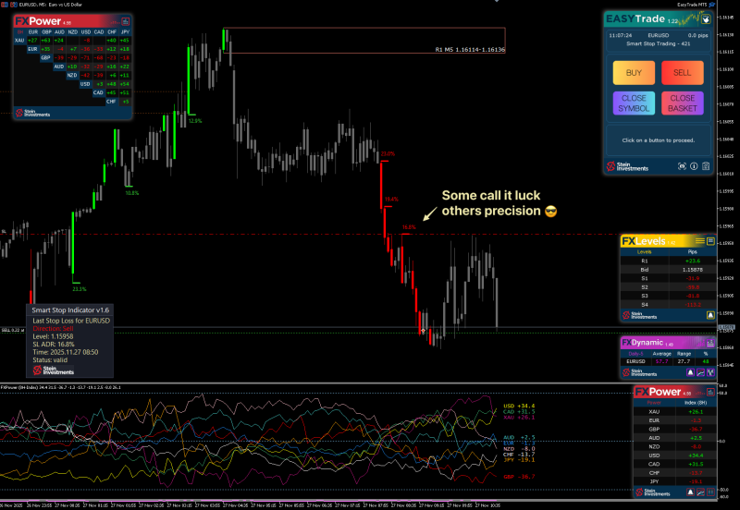Click the GBP -36.7 label beside the index chart
Image resolution: width=740 pixels, height=510 pixels.
tap(519, 477)
